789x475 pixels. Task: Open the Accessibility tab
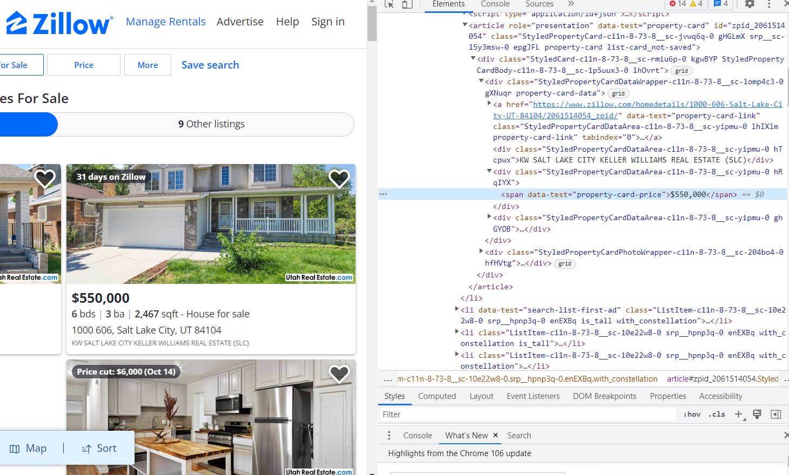click(x=720, y=396)
